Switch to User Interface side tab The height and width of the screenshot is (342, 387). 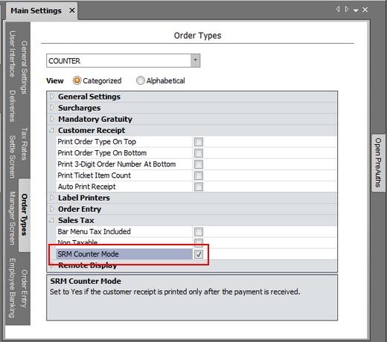tap(12, 54)
